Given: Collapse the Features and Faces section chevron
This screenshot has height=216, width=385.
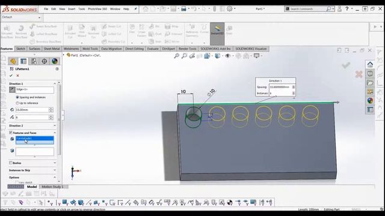Looking at the screenshot, I should pyautogui.click(x=55, y=133).
